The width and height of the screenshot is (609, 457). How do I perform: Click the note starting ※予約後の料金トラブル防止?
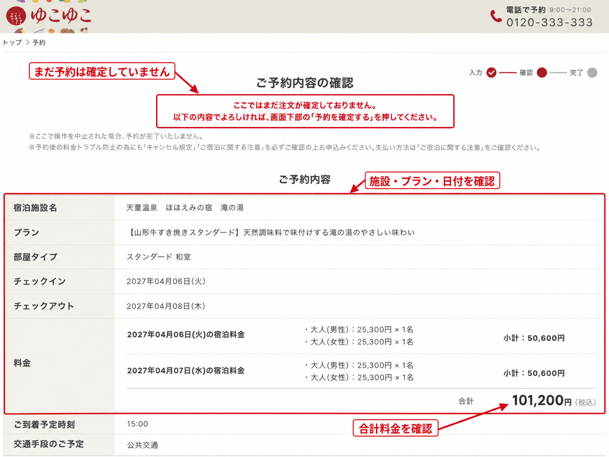click(285, 148)
